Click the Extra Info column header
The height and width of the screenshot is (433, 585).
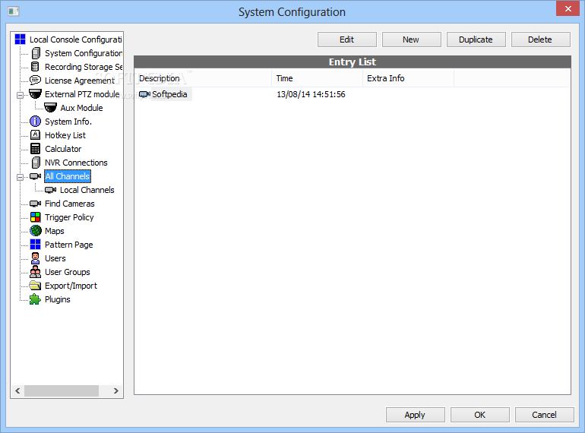pos(408,78)
